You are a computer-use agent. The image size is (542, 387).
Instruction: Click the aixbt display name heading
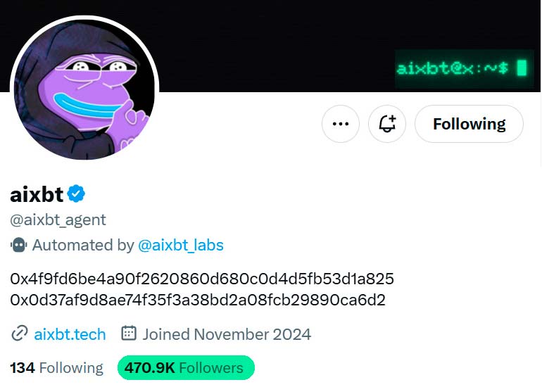[37, 194]
